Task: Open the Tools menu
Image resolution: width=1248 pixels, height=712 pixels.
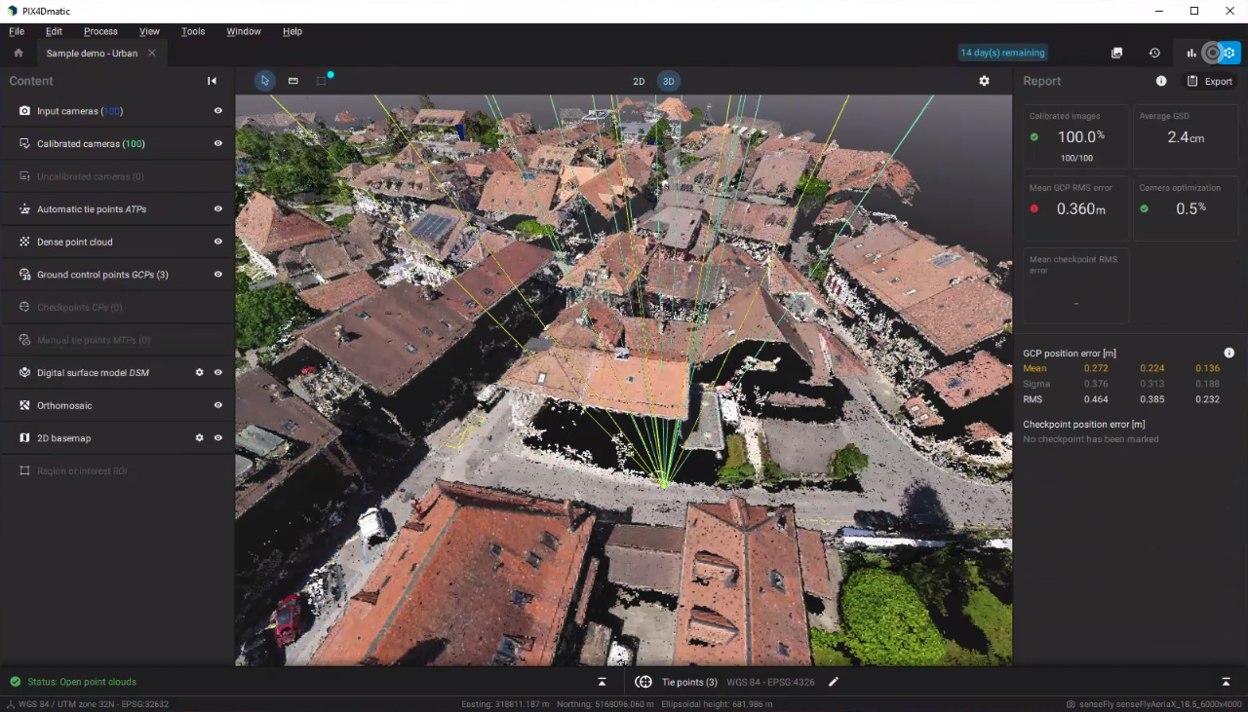Action: (x=193, y=31)
